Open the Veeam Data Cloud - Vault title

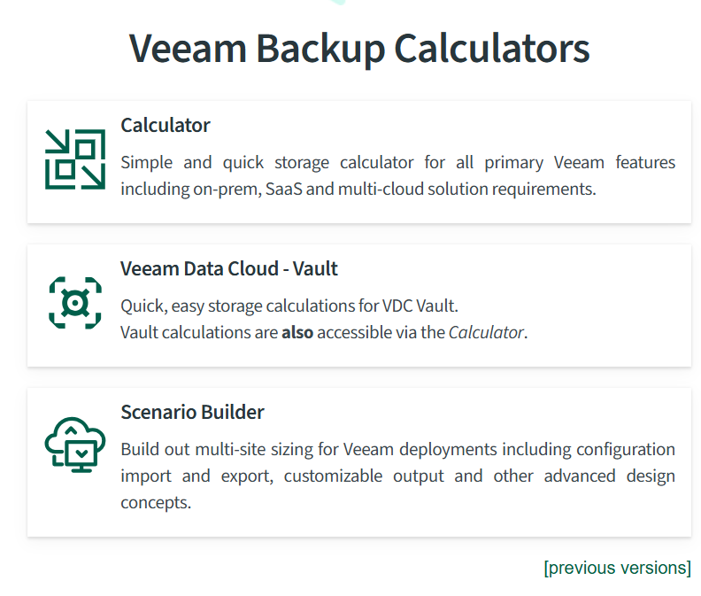[229, 268]
